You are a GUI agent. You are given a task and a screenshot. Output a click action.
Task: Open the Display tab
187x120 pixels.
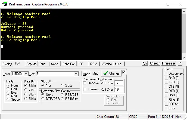tap(7, 64)
